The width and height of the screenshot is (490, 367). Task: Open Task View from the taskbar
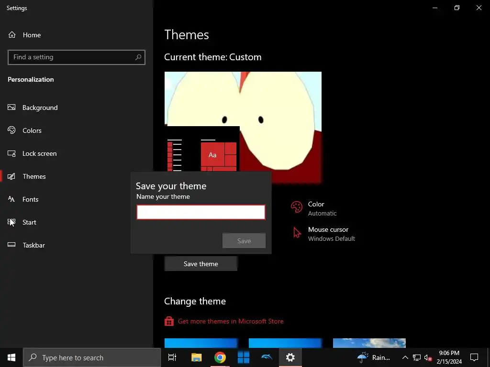172,357
